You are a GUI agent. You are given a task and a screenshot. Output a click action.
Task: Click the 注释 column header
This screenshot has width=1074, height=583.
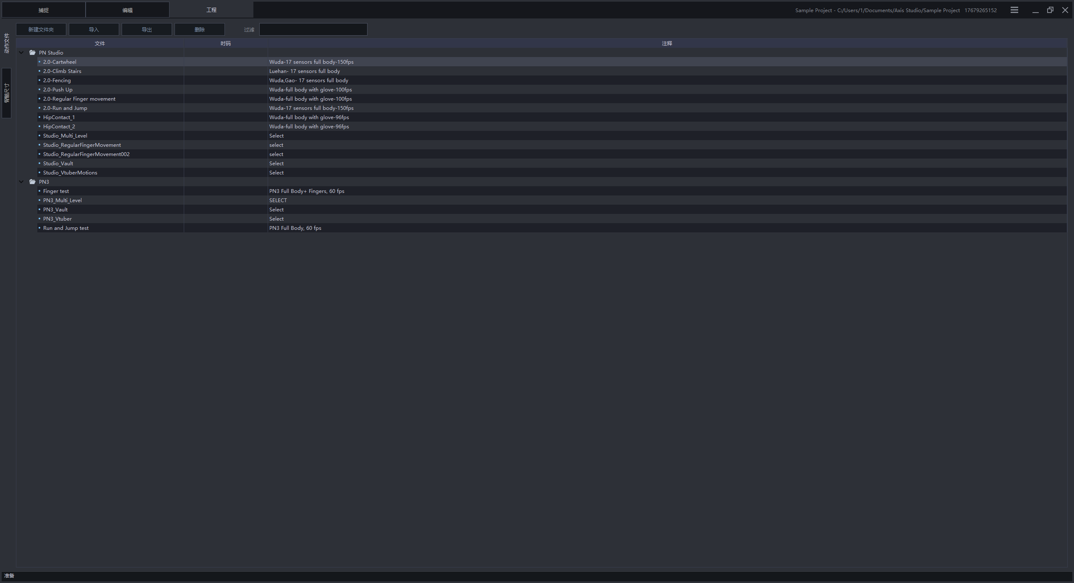coord(667,43)
